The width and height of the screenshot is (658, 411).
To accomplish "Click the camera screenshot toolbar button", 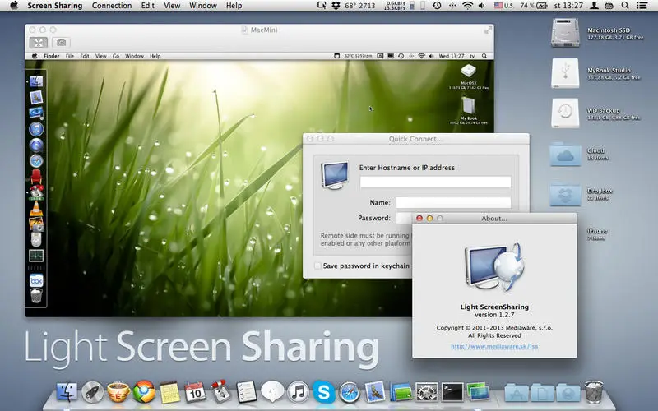I will click(62, 42).
